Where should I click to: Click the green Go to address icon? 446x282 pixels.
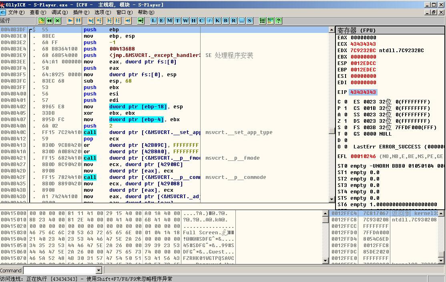[141, 20]
